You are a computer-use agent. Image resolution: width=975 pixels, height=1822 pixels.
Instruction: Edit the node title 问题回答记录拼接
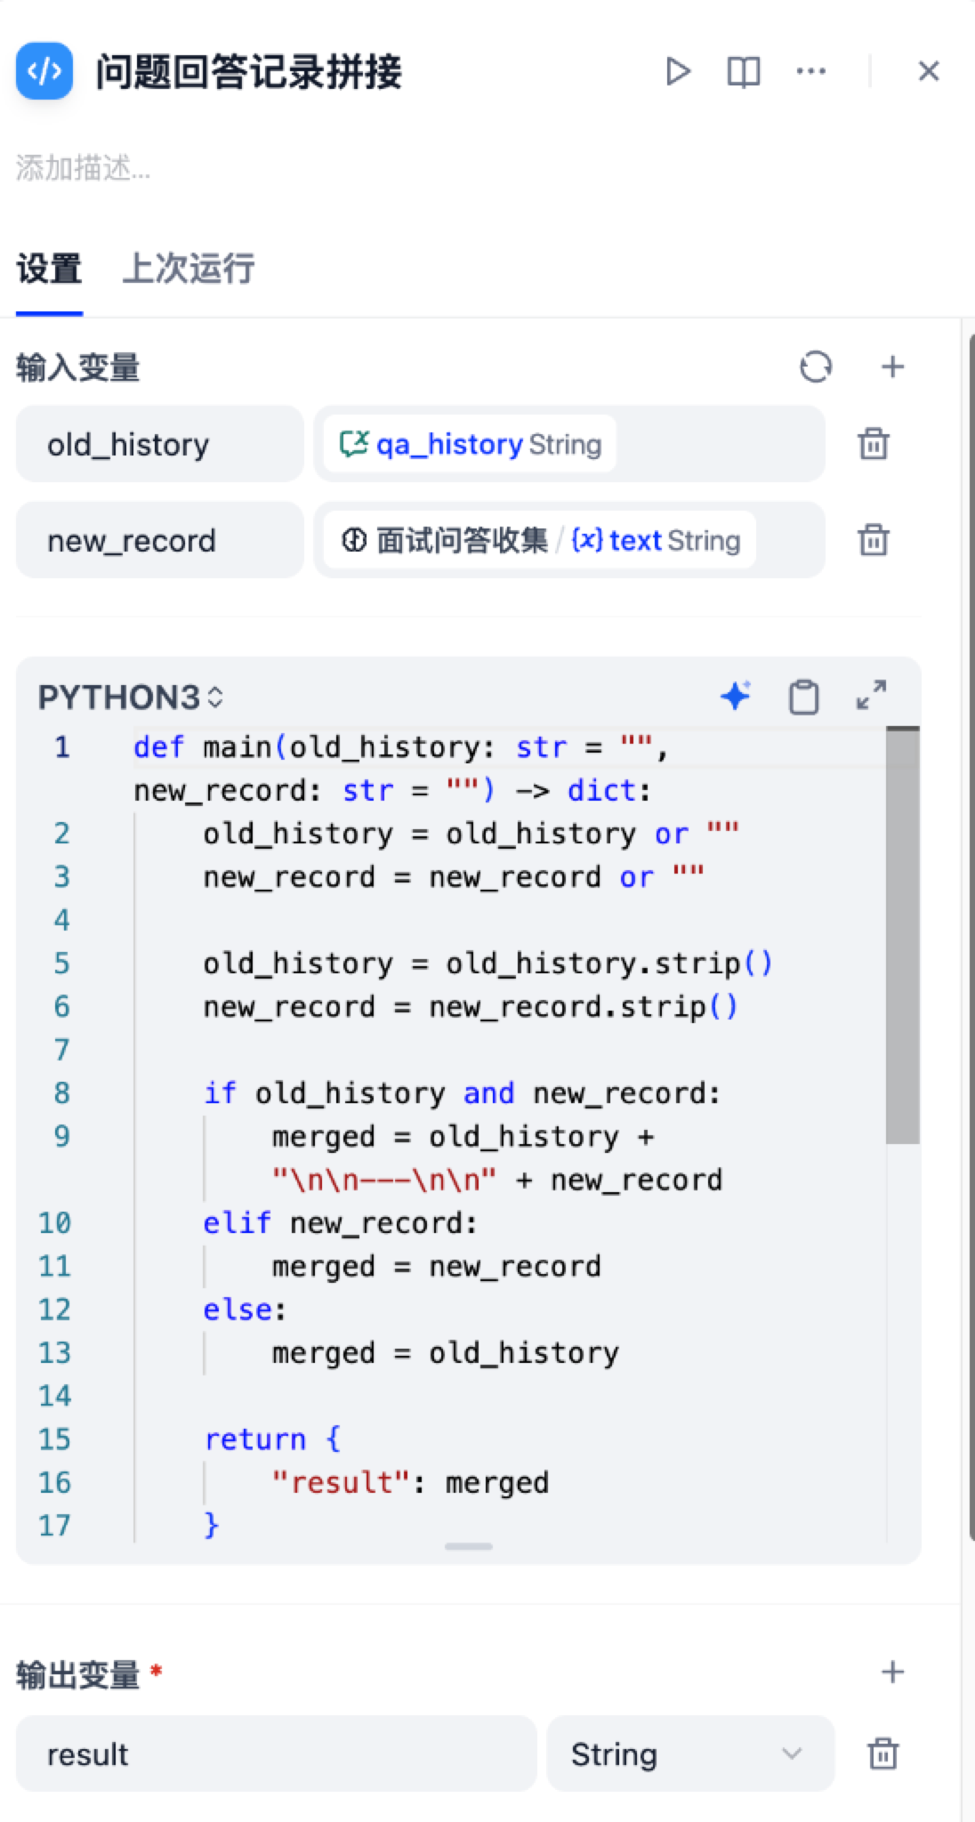tap(249, 71)
